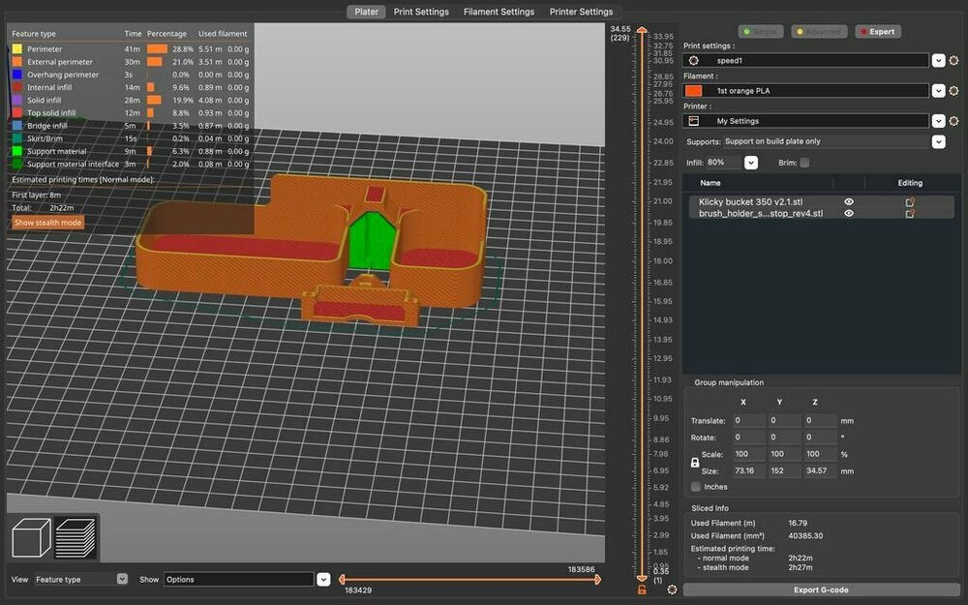Click the scale lock icon

[695, 463]
